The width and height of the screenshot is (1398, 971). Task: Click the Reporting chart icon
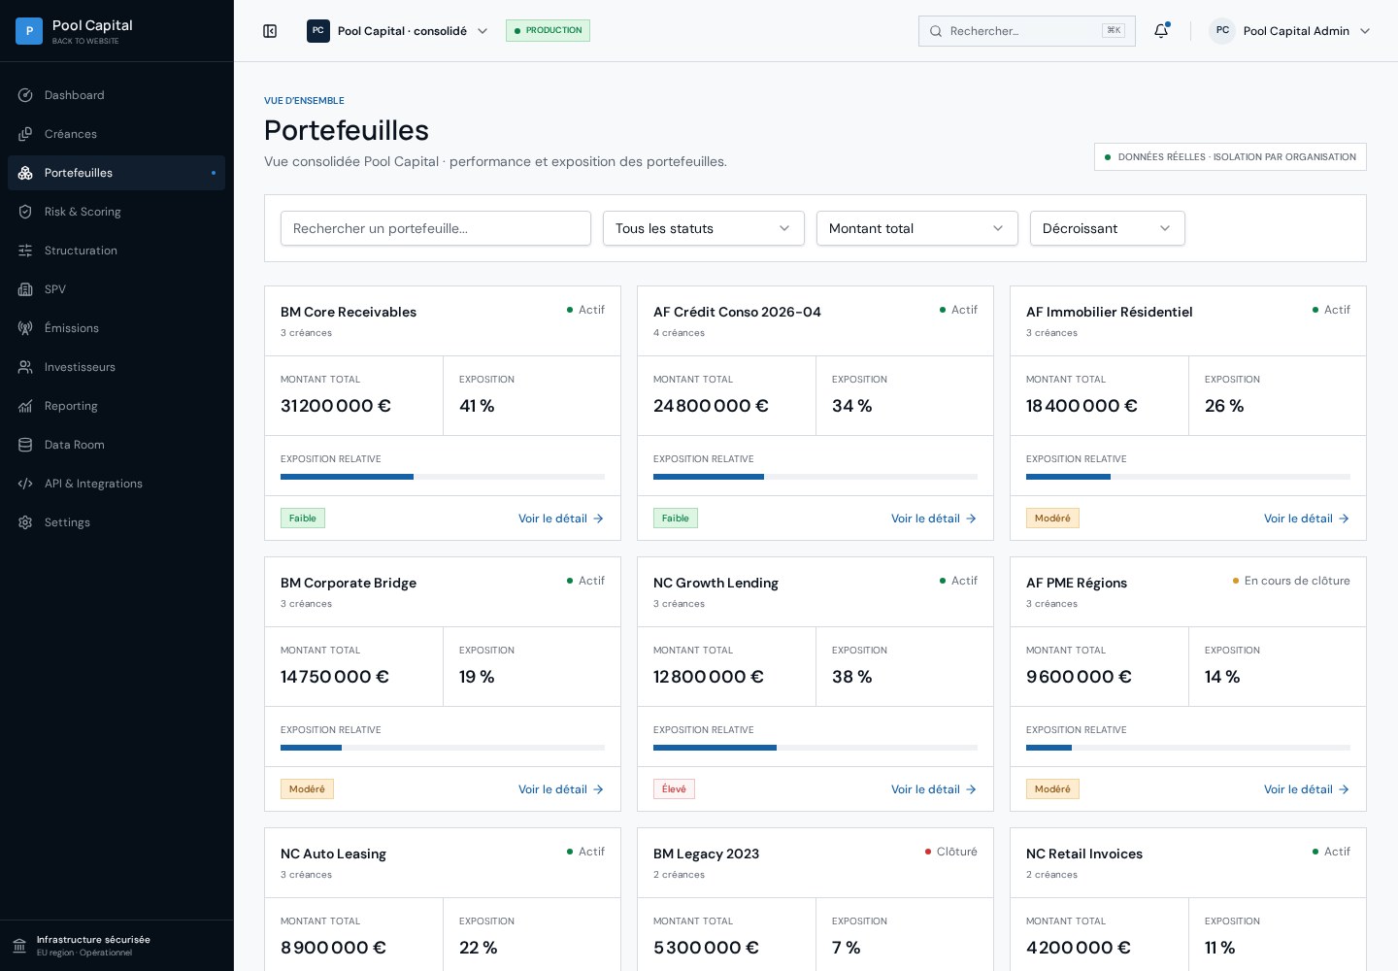pos(25,406)
